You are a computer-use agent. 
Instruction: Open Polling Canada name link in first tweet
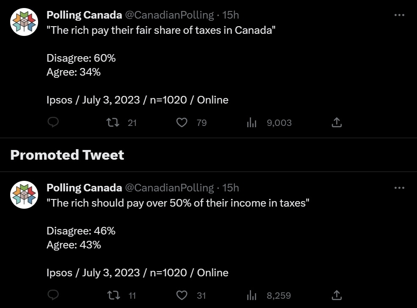(84, 15)
